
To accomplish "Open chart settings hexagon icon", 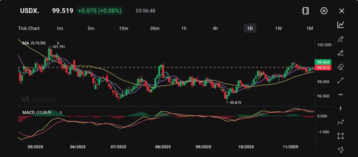I will [324, 11].
